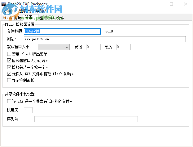This screenshot has width=193, height=147.
Task: Select the 设置 tab
Action: click(31, 17)
